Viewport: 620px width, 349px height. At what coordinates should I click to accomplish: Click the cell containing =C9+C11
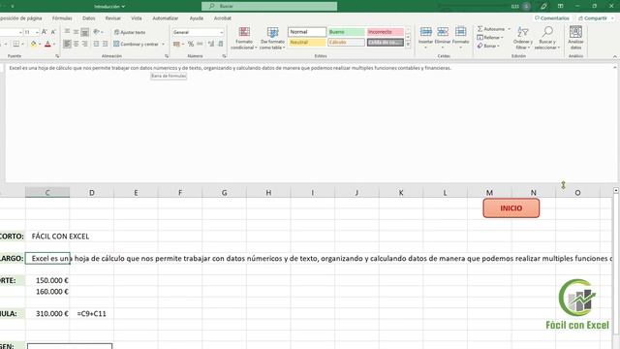tap(92, 313)
